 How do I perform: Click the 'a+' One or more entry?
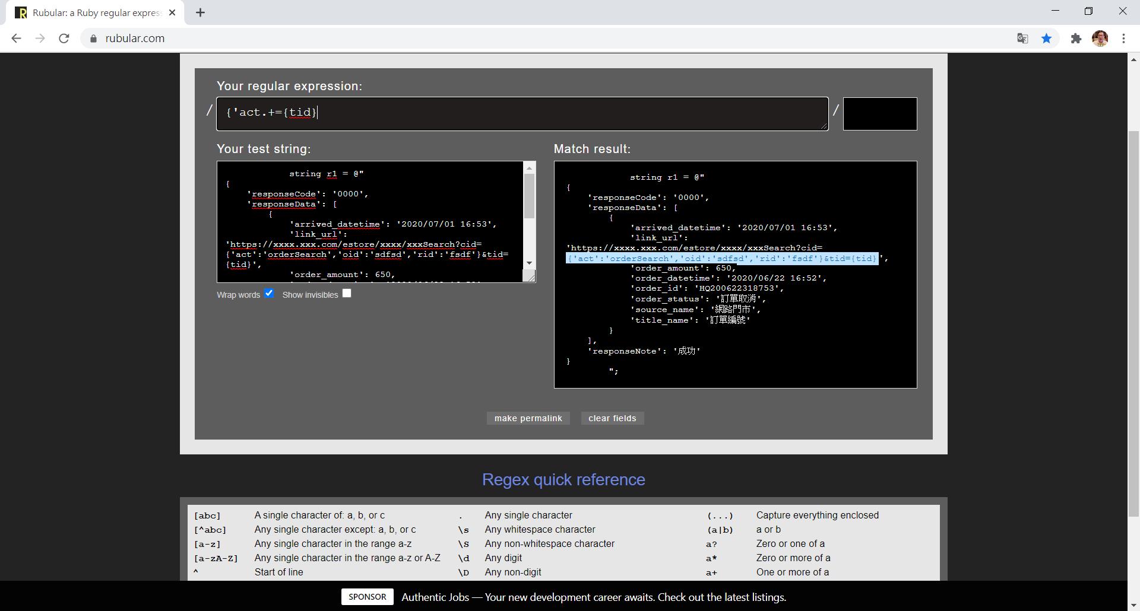click(711, 572)
